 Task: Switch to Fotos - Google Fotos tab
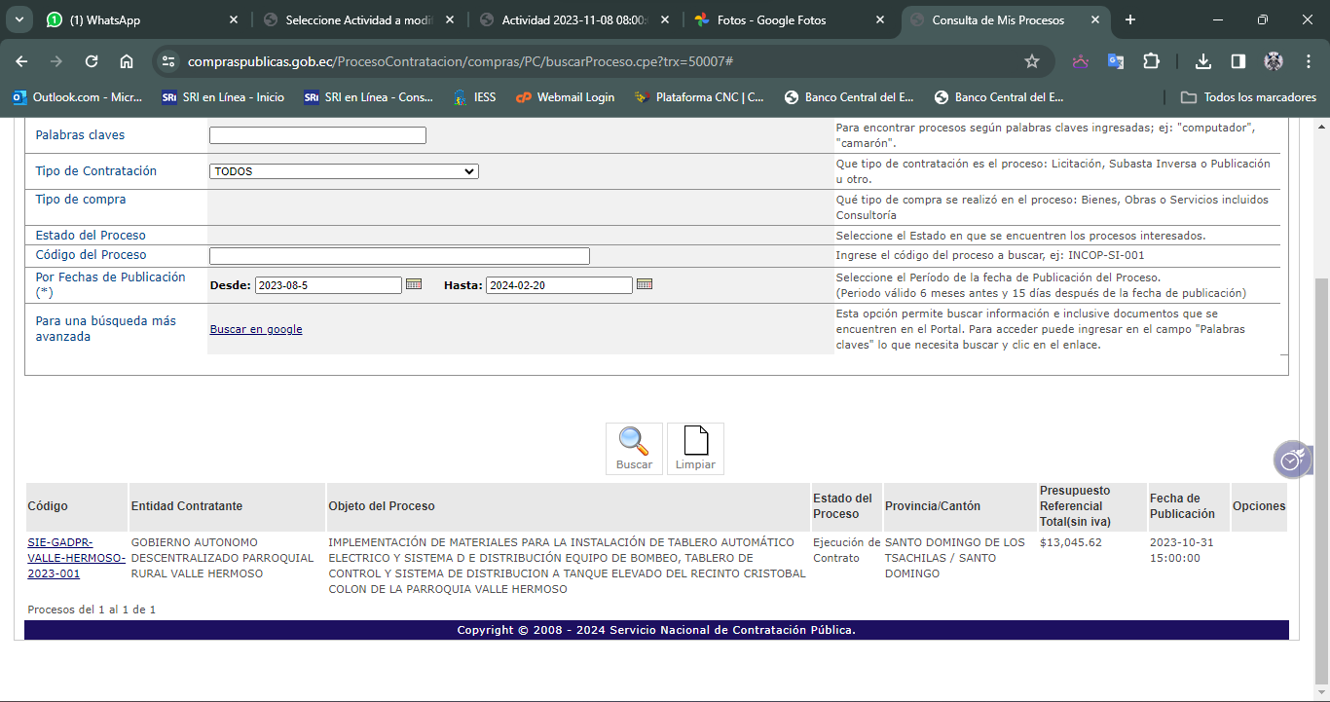tap(787, 19)
